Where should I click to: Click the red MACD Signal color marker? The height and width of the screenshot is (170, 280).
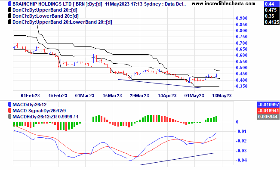click(x=9, y=111)
